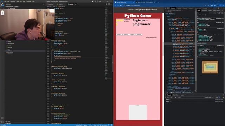225x126 pixels.
Task: Click the option1 button on the Python Game page
Action: [x=119, y=35]
